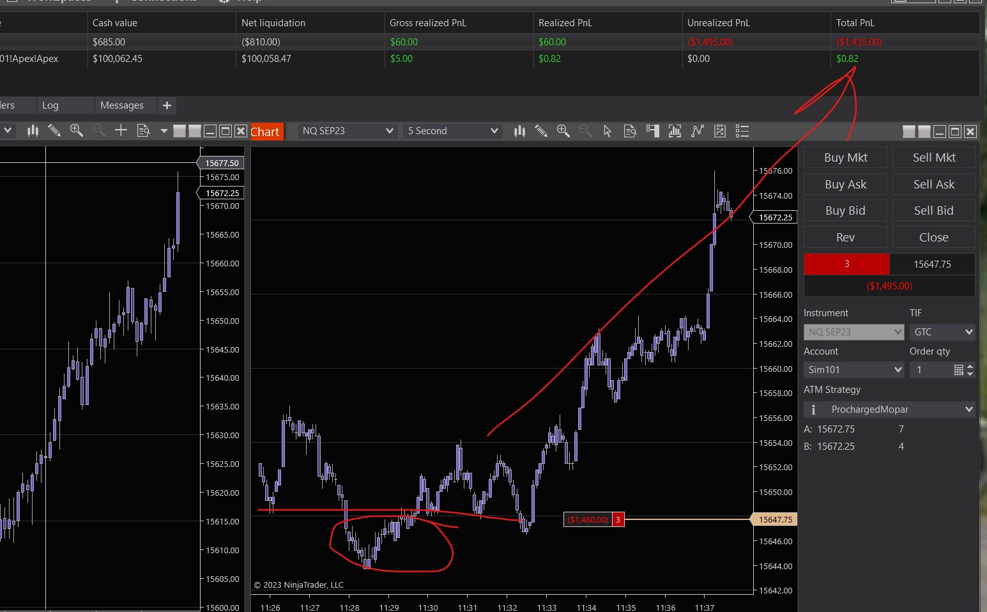Open the TIF dropdown set to GTC

pyautogui.click(x=942, y=332)
